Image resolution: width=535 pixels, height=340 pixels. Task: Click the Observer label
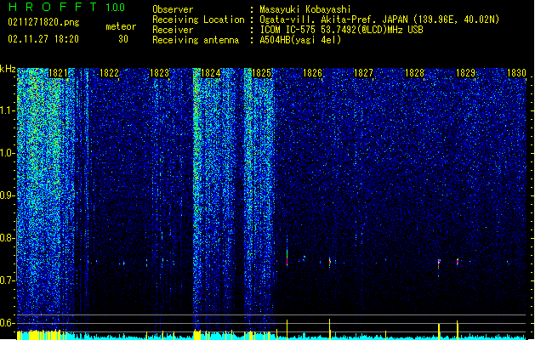(173, 9)
